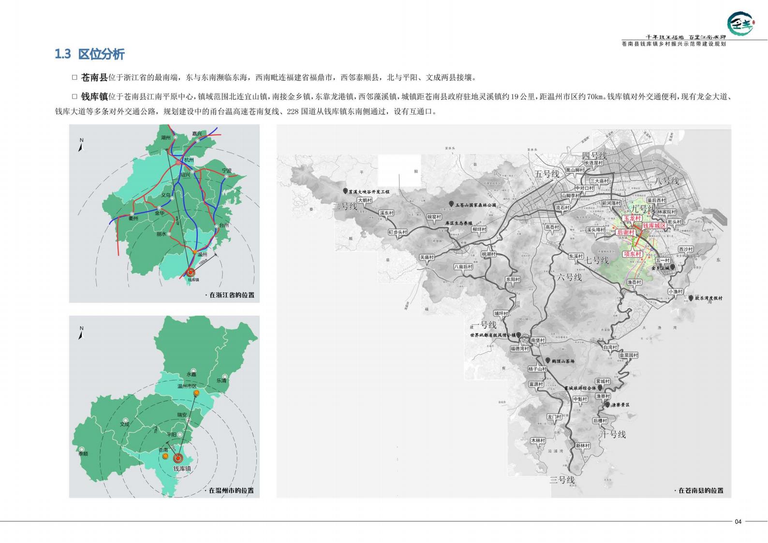
Task: Click the 三号线 route label
Action: [562, 480]
